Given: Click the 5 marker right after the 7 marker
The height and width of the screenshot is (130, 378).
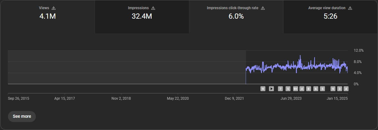Looking at the screenshot, I should (x=288, y=89).
